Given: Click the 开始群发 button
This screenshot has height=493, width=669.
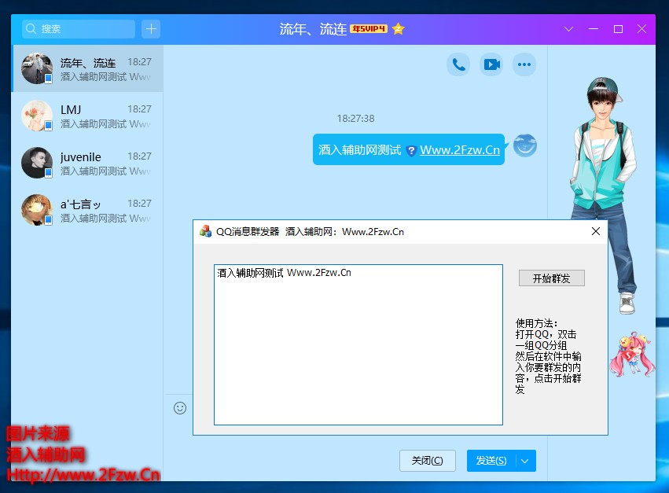Looking at the screenshot, I should 552,278.
